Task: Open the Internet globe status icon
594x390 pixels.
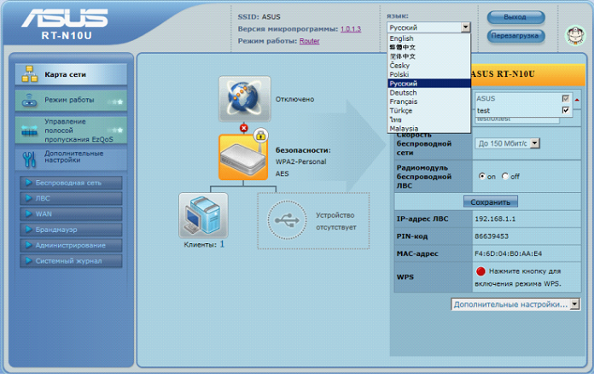Action: [244, 99]
